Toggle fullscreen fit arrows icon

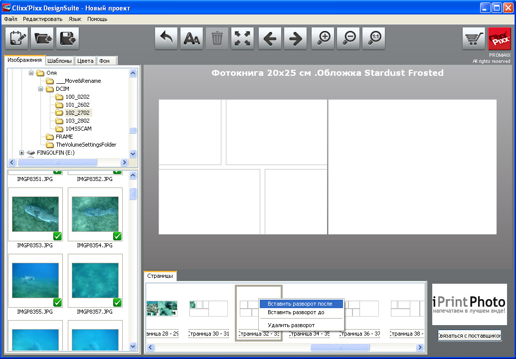242,38
